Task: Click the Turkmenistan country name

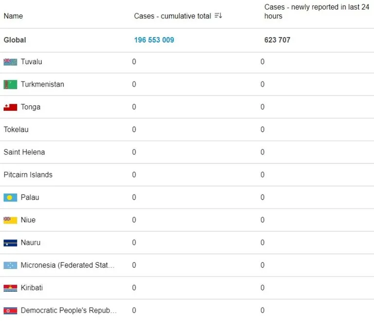Action: coord(42,84)
